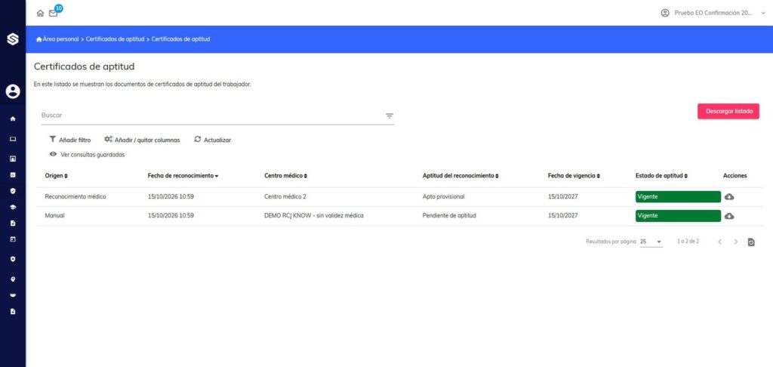Sort by Fecha de vigencia column
This screenshot has height=367, width=773.
(x=574, y=176)
